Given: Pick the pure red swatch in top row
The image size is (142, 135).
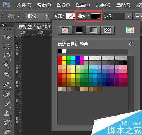Looking at the screenshot, I should click(x=60, y=58).
